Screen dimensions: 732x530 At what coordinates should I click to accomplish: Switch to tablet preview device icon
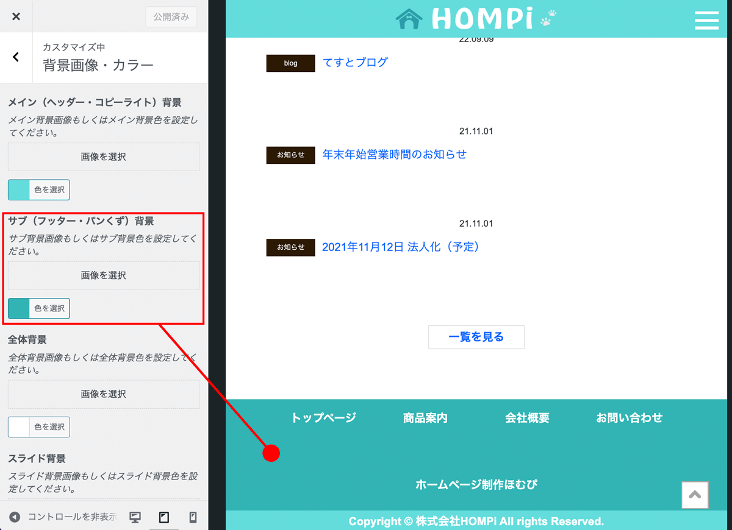click(163, 517)
